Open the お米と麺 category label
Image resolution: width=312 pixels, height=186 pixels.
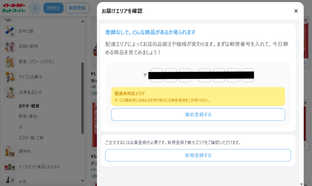point(26,31)
